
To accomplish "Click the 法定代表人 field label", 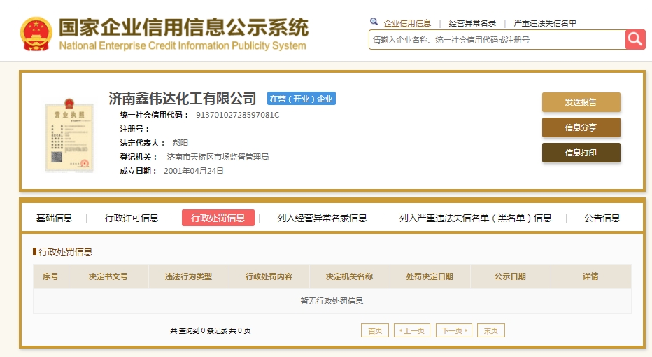I will point(142,143).
